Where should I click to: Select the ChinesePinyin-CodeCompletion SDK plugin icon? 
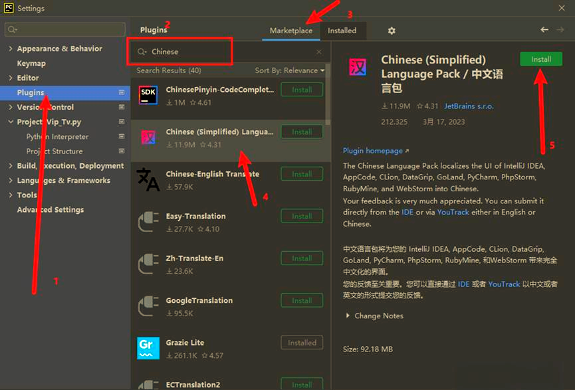coord(148,95)
